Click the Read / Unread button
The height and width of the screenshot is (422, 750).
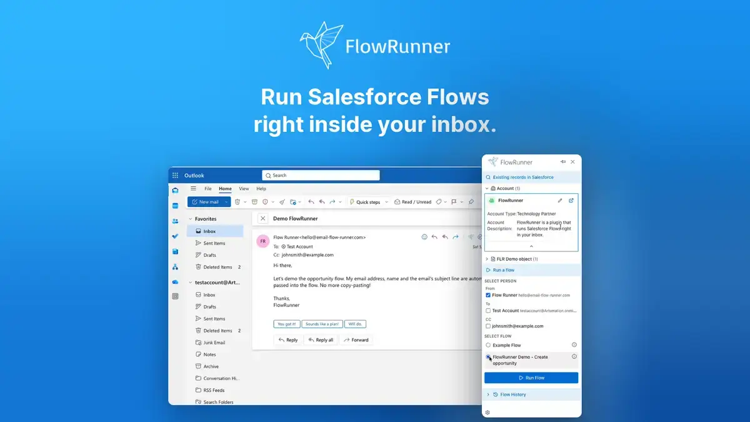tap(412, 202)
